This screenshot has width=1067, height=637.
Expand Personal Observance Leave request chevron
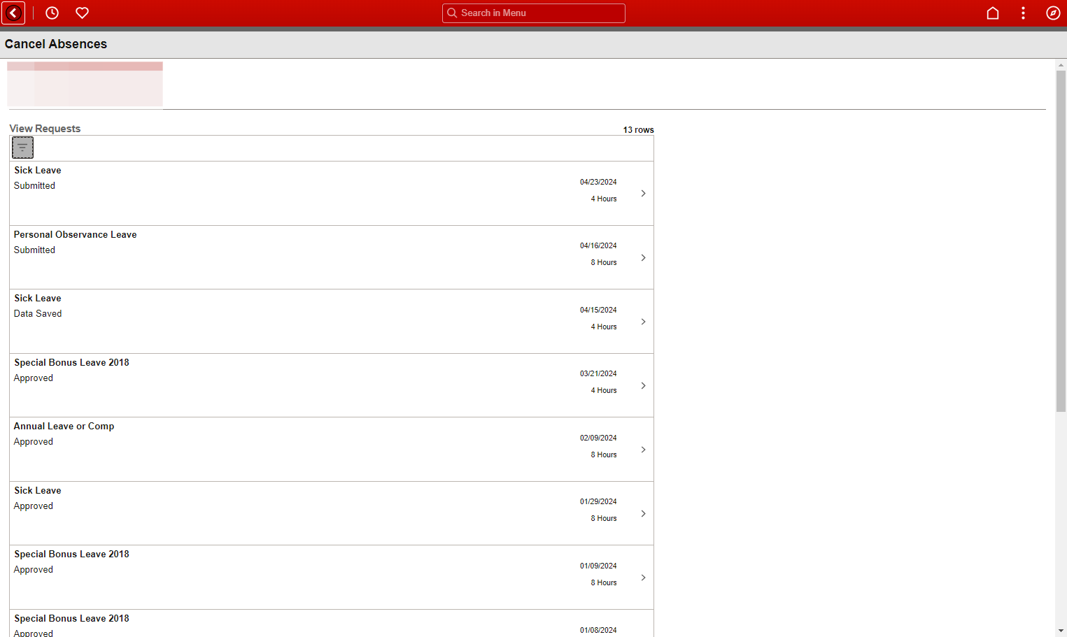pos(643,257)
